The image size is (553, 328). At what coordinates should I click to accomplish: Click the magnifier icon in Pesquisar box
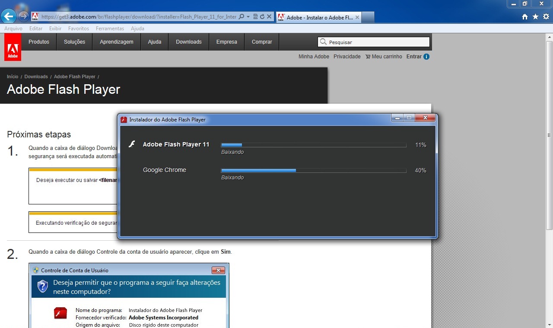click(323, 42)
